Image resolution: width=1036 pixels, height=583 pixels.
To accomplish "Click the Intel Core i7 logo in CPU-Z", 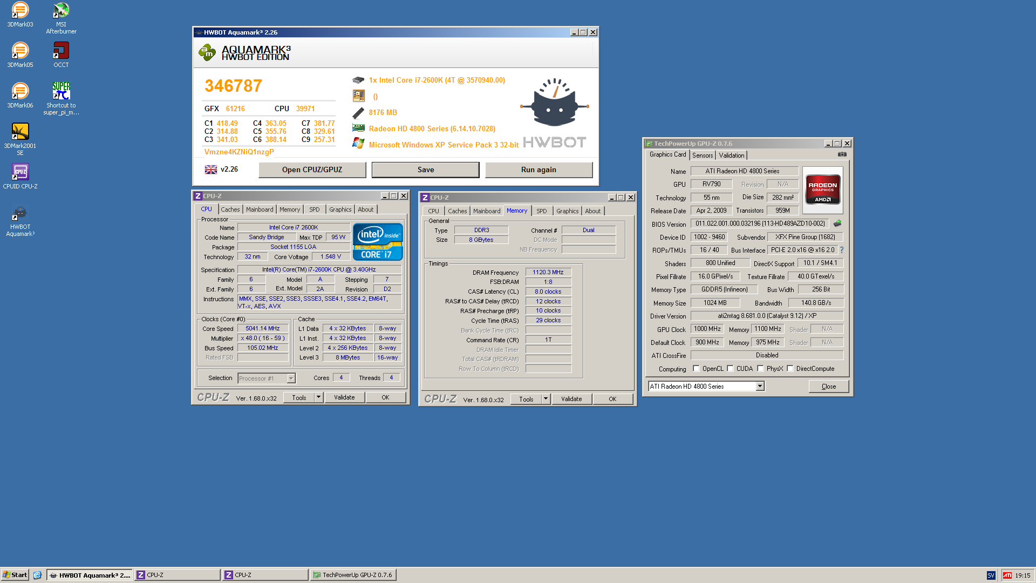I will tap(378, 242).
